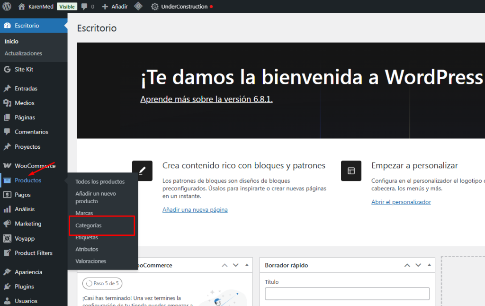Click the WooCommerce sidebar icon
The image size is (485, 306).
(7, 166)
